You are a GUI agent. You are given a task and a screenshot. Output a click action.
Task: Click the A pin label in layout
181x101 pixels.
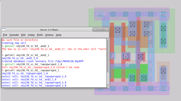click(113, 56)
